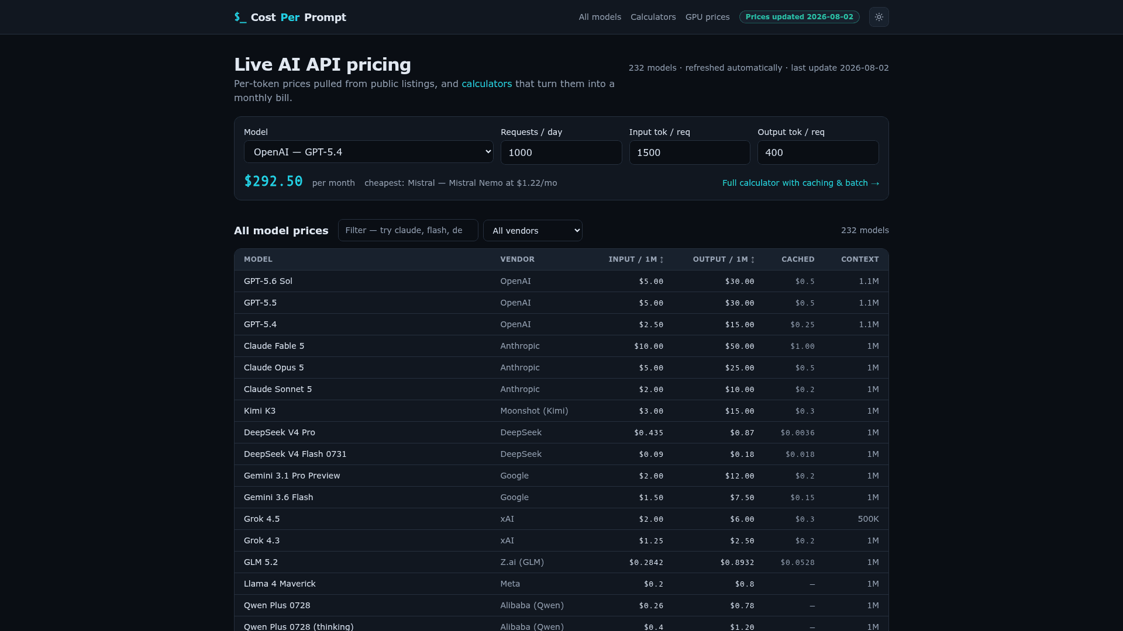Click the cheapest Mistral Nemo $1.22/mo note
This screenshot has height=631, width=1123.
pyautogui.click(x=461, y=183)
